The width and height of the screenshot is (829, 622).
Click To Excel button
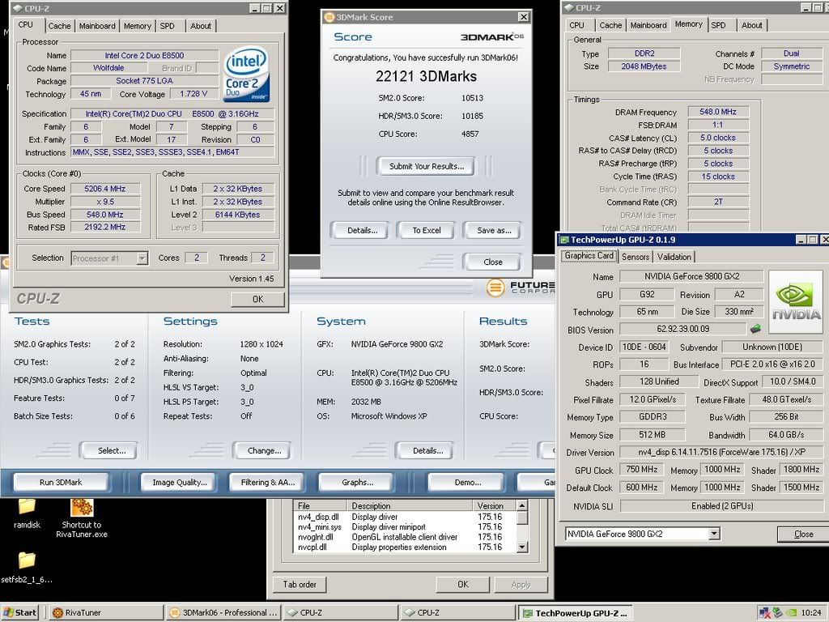[427, 231]
